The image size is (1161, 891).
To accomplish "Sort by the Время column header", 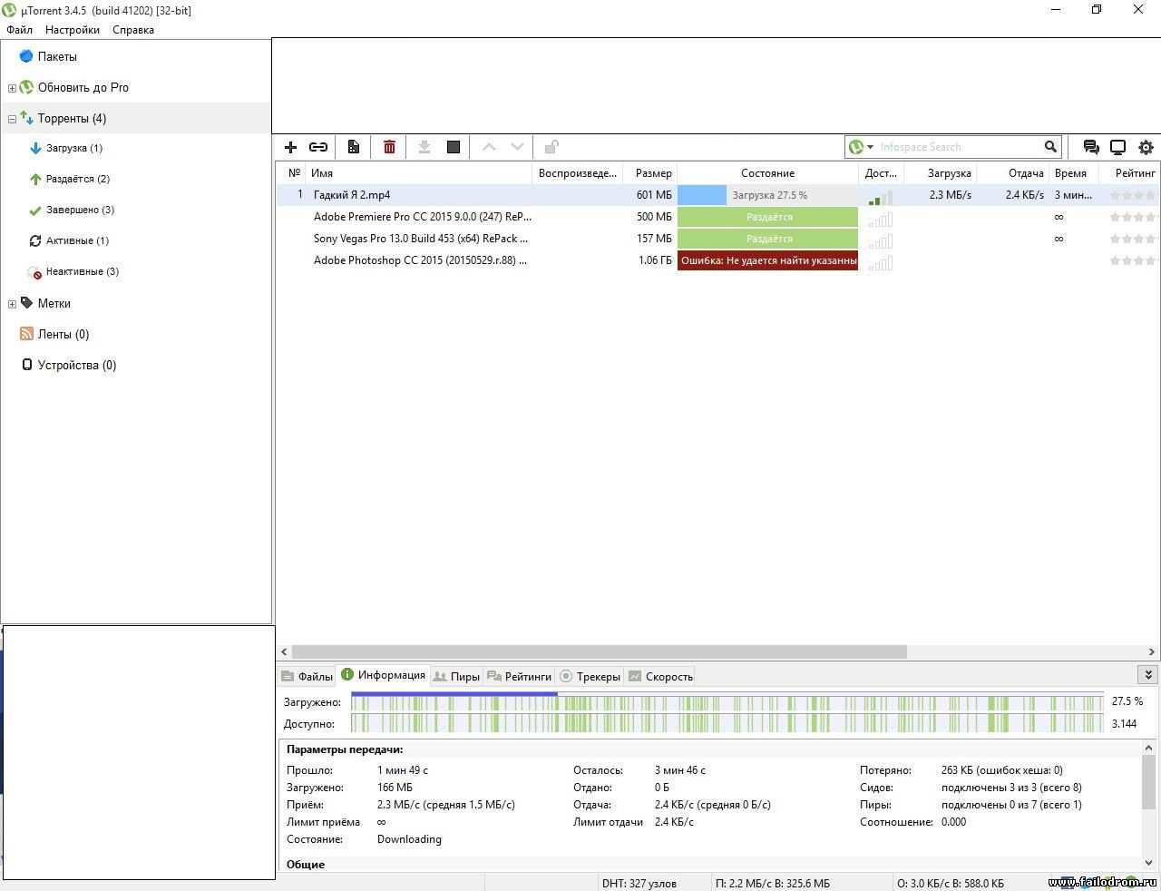I will click(1074, 172).
